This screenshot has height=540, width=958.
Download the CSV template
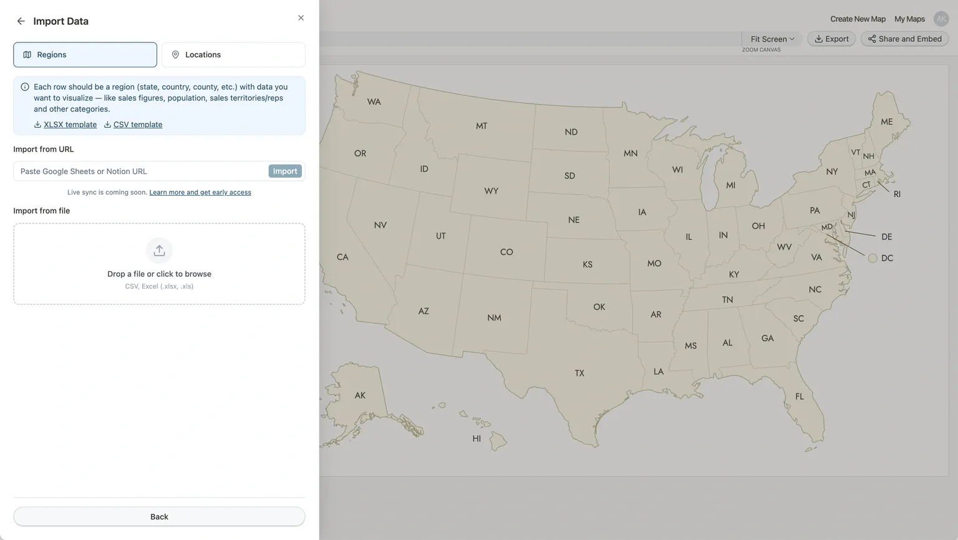(138, 125)
